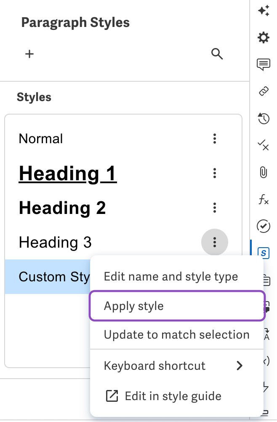Open the settings gear in the sidebar
277x422 pixels.
pyautogui.click(x=264, y=38)
